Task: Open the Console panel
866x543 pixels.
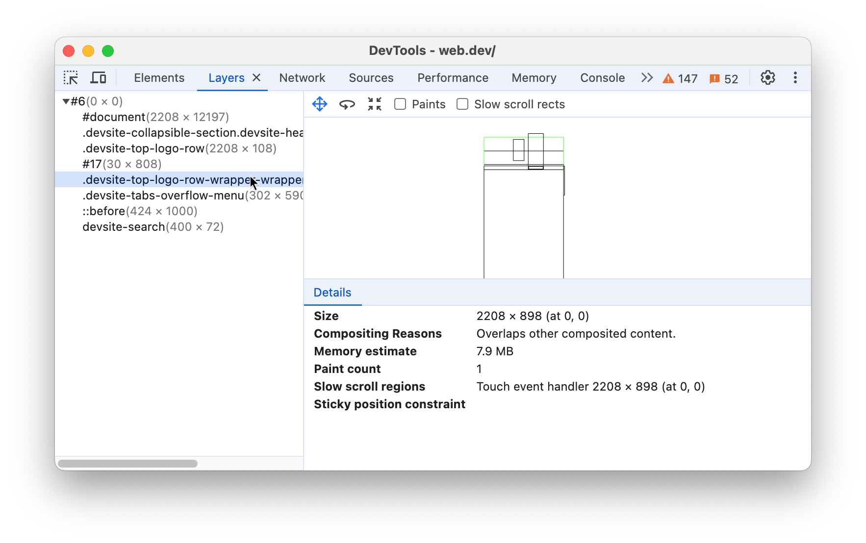Action: point(602,77)
